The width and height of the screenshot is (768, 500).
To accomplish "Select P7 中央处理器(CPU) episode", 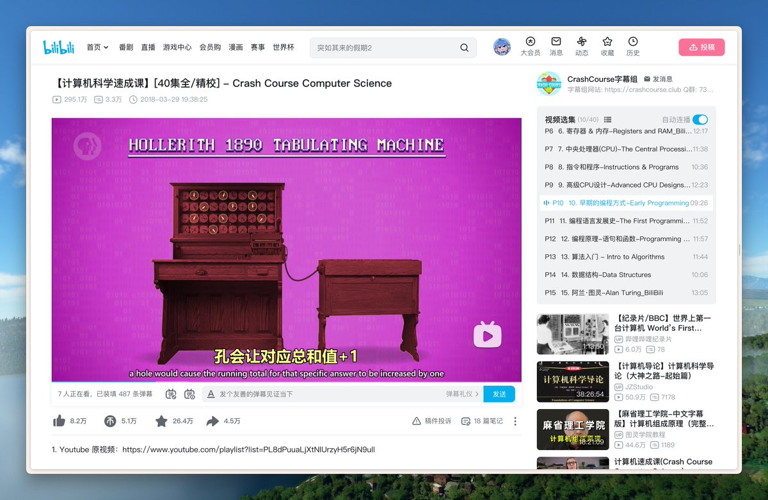I will coord(627,149).
